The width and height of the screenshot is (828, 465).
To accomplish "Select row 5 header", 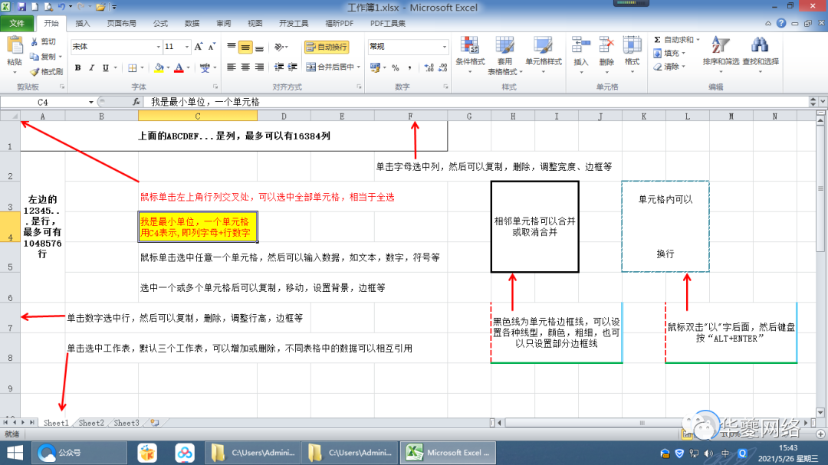I will [x=10, y=257].
